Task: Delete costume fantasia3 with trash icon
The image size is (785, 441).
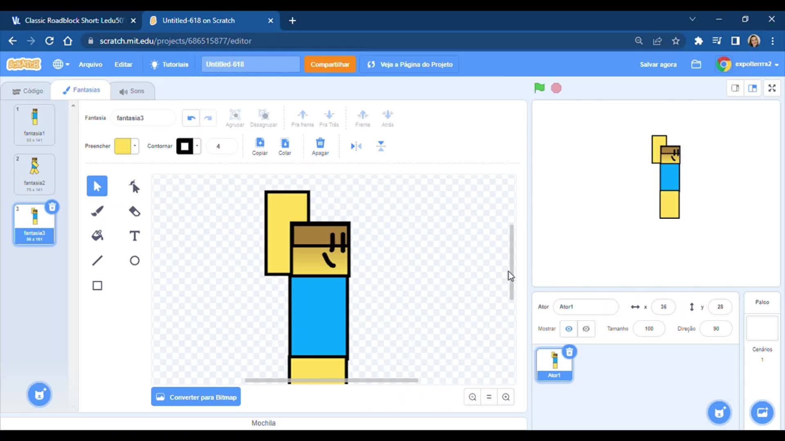Action: click(52, 207)
